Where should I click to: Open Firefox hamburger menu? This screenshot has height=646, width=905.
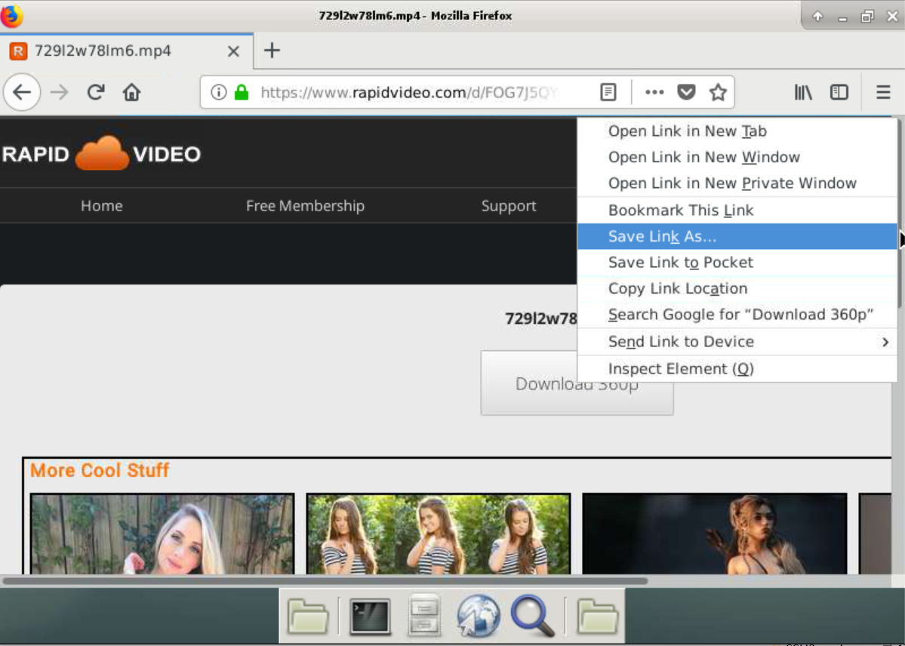[883, 92]
